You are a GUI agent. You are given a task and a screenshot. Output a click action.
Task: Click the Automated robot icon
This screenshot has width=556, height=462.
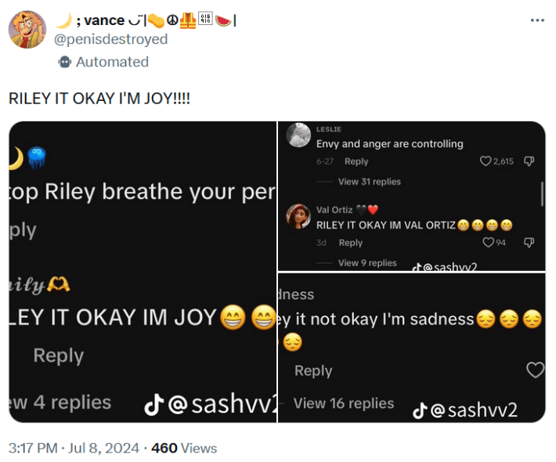coord(64,62)
